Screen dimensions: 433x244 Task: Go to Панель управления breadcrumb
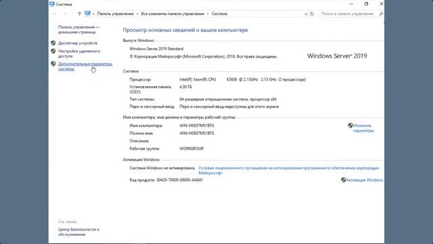[115, 14]
